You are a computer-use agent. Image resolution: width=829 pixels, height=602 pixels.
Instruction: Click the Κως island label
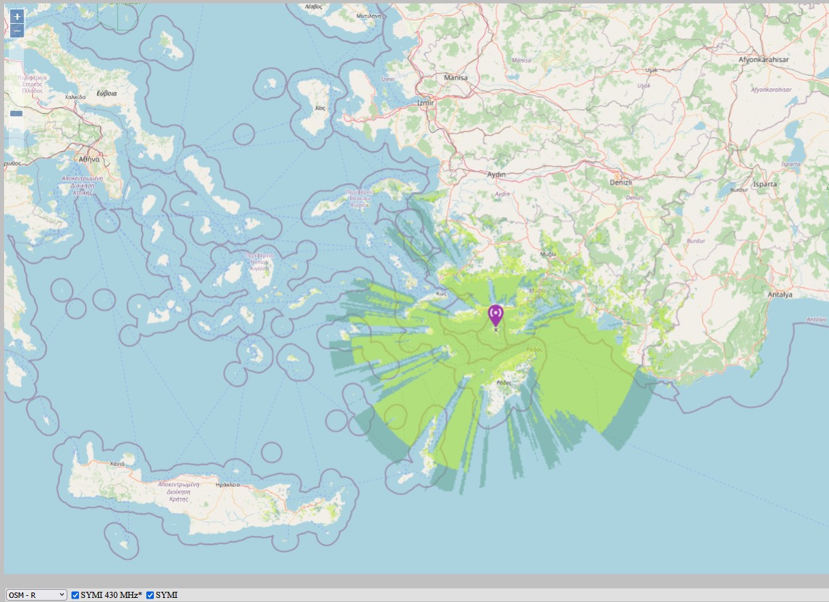(441, 294)
